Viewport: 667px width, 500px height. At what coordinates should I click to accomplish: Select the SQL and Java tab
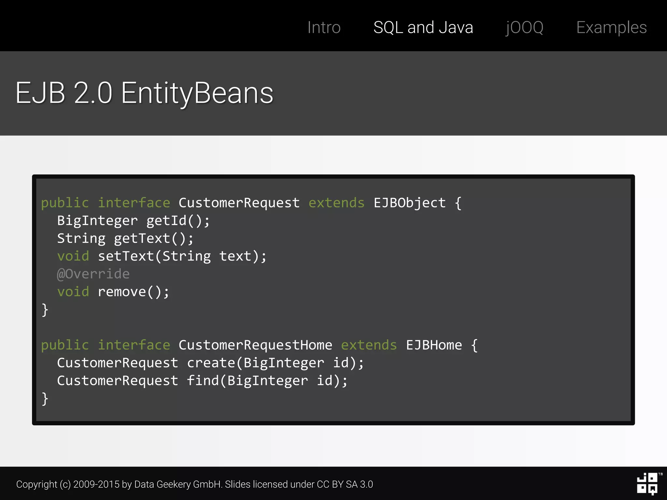click(423, 27)
